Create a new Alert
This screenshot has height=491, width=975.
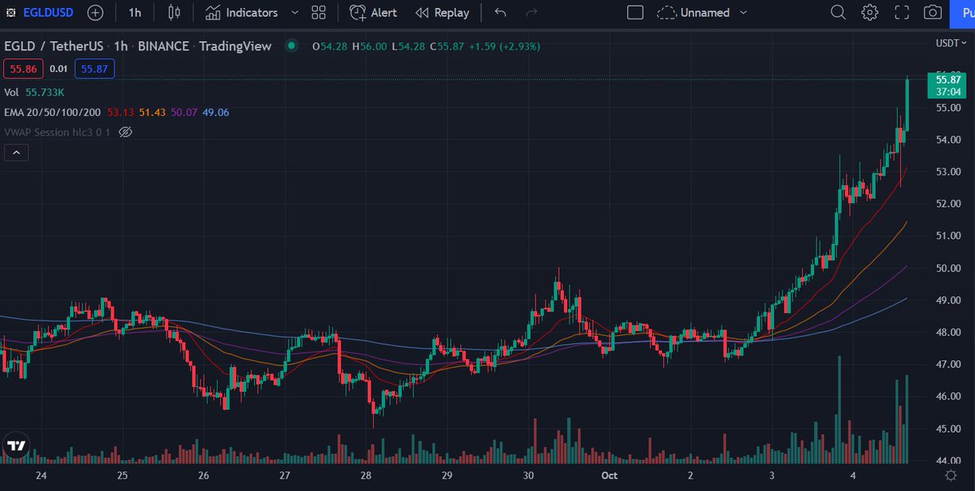(374, 13)
